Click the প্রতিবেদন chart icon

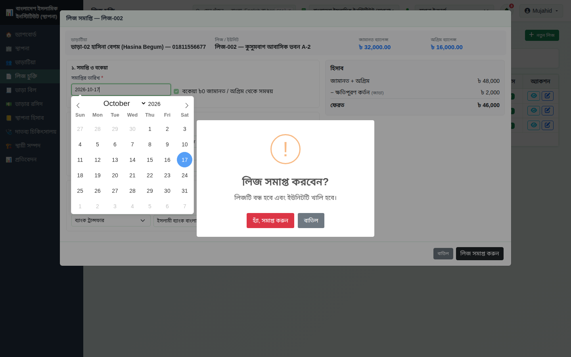pos(9,160)
